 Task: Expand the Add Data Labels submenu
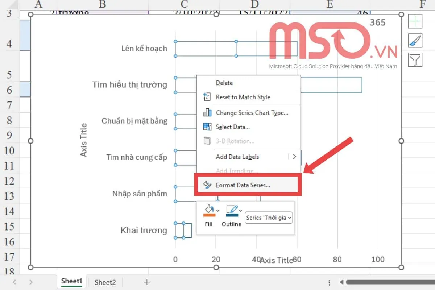click(295, 157)
